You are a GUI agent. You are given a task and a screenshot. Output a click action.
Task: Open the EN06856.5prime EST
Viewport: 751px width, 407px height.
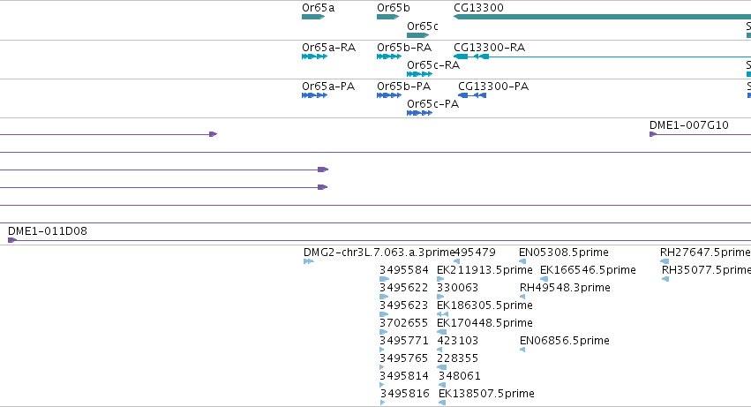[x=522, y=350]
